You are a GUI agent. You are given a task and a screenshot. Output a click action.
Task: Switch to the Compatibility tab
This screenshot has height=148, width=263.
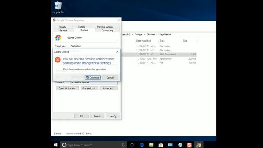(x=107, y=30)
